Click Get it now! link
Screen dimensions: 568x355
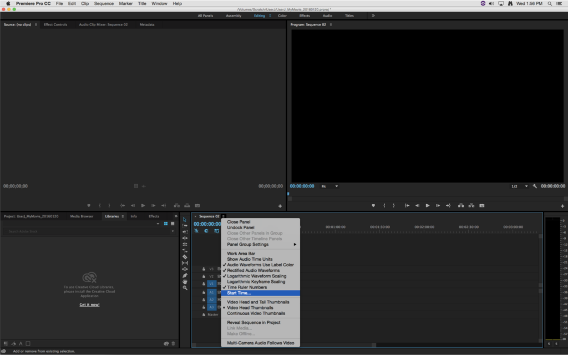[89, 305]
